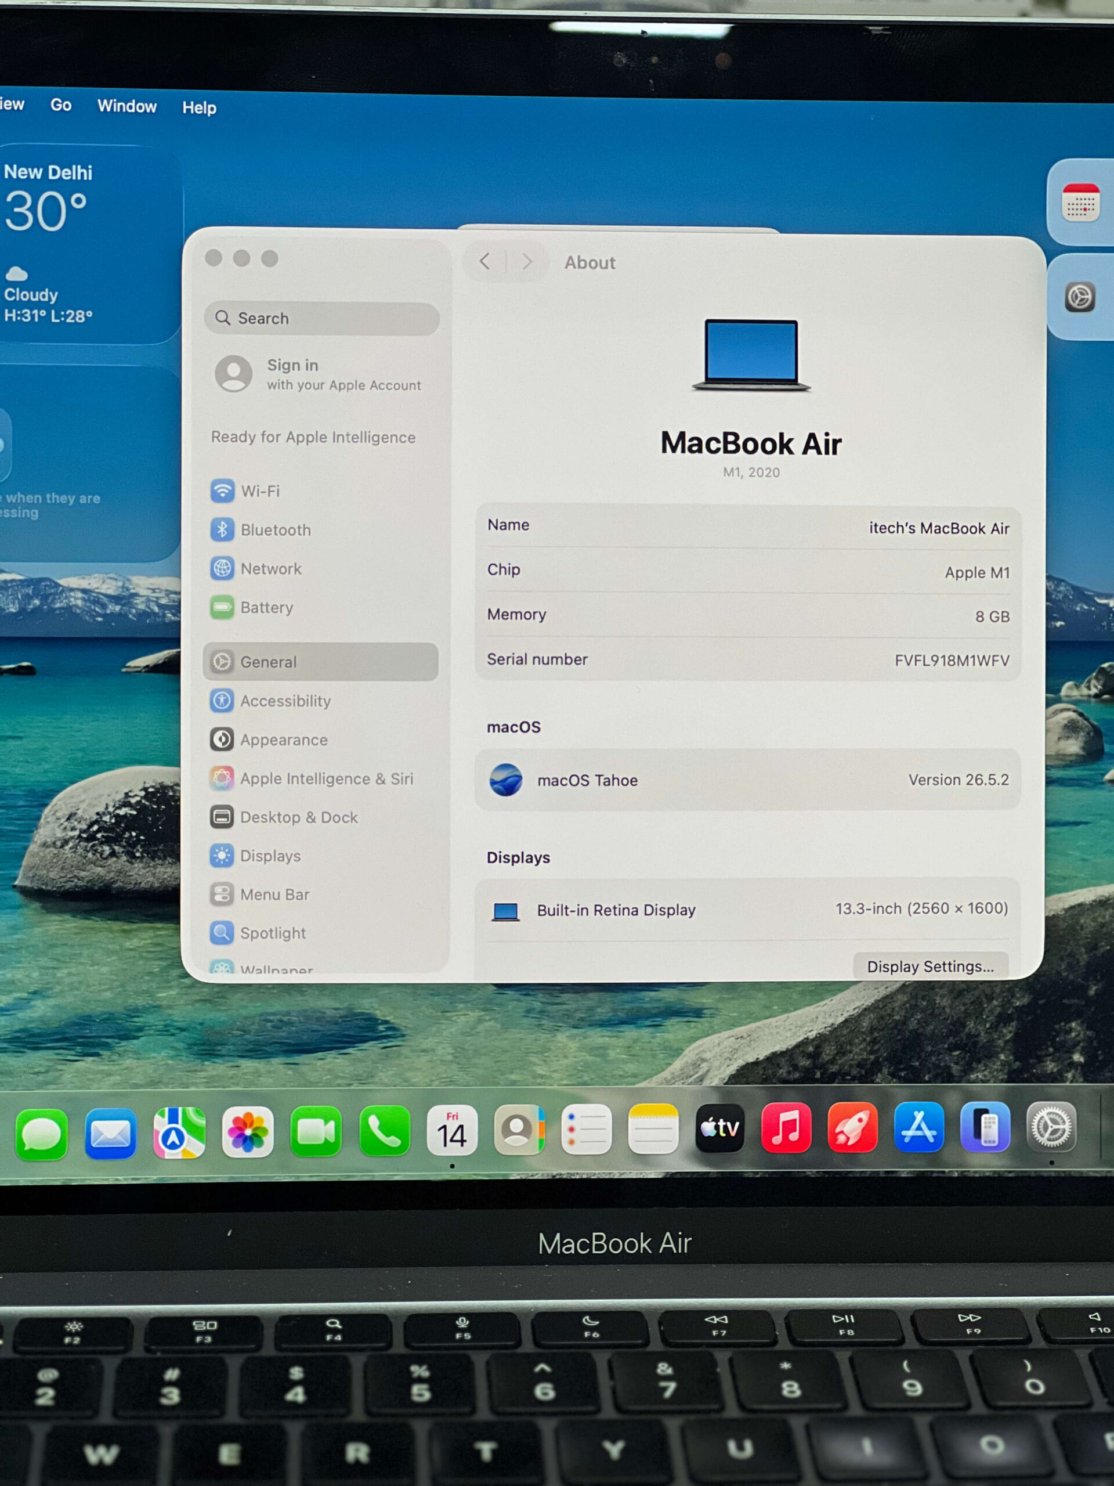Click the 8 GB memory value
This screenshot has width=1114, height=1486.
coord(993,616)
